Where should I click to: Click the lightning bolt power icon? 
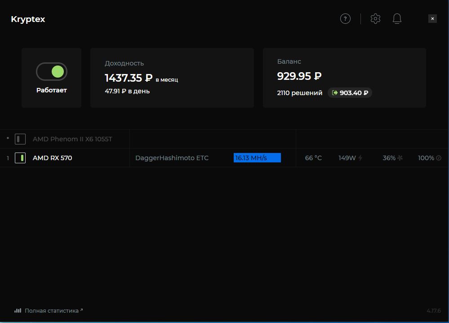[x=360, y=158]
